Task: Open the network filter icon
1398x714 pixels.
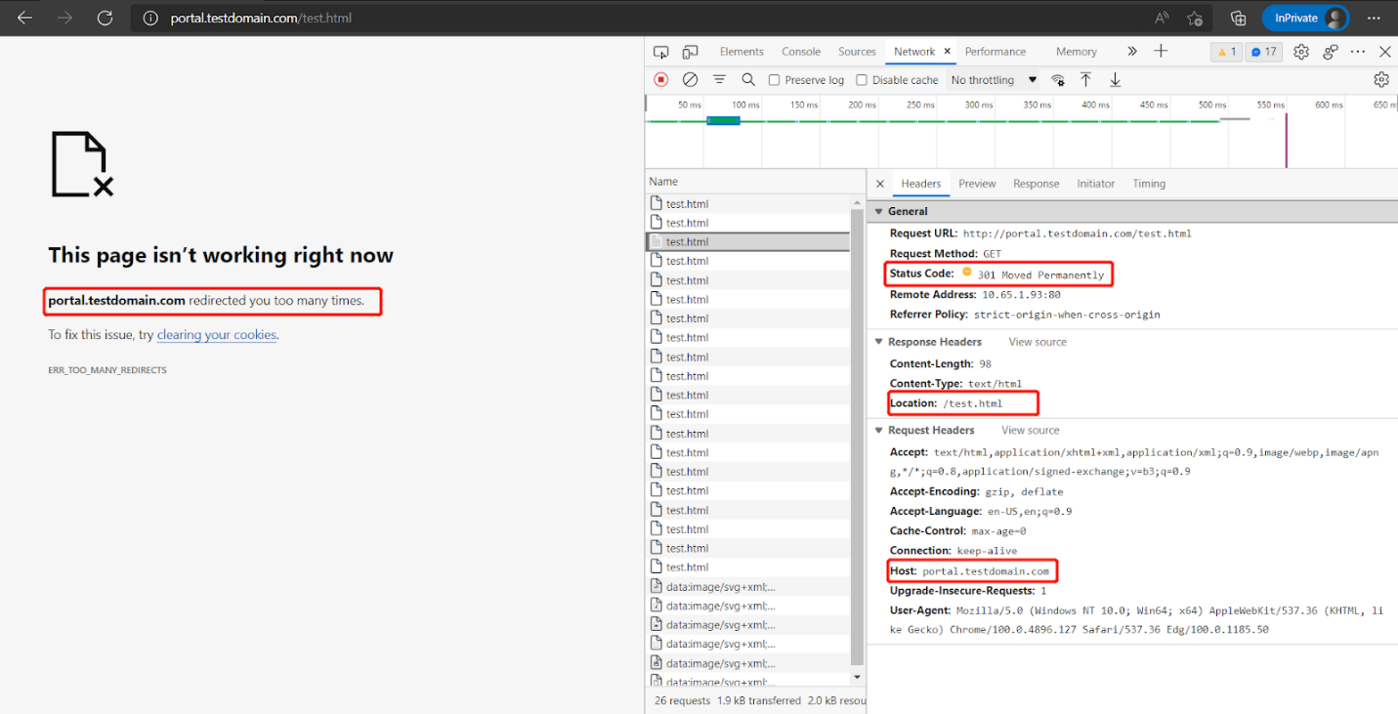Action: coord(720,79)
